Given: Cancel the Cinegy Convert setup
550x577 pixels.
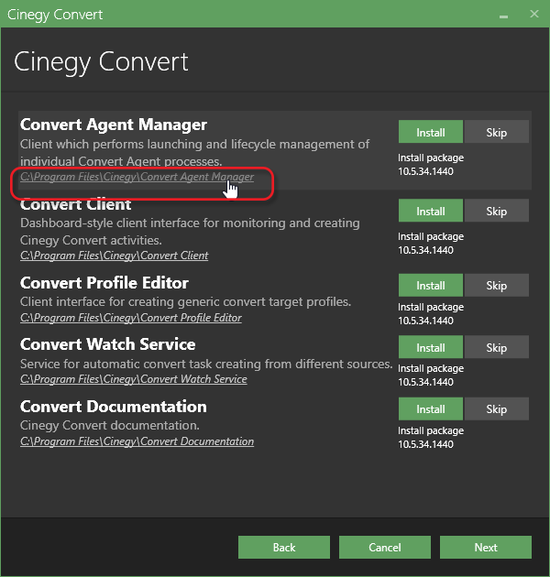Looking at the screenshot, I should 385,547.
